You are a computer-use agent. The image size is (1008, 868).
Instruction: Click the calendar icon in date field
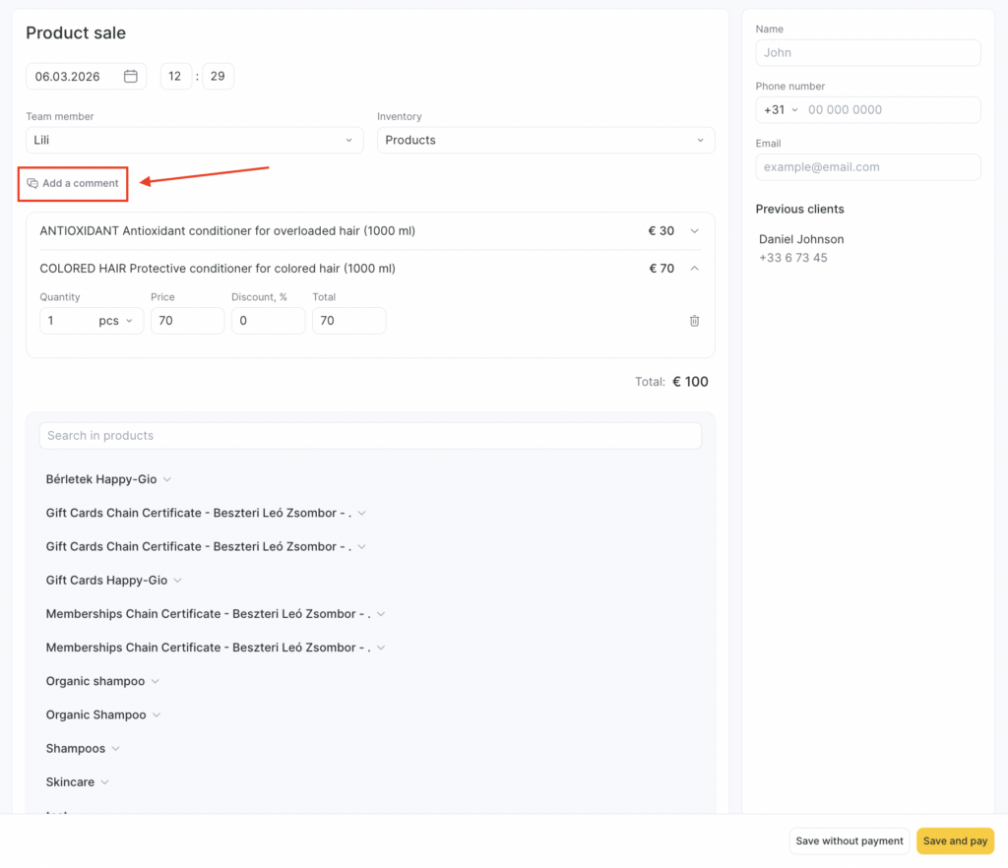pyautogui.click(x=130, y=77)
